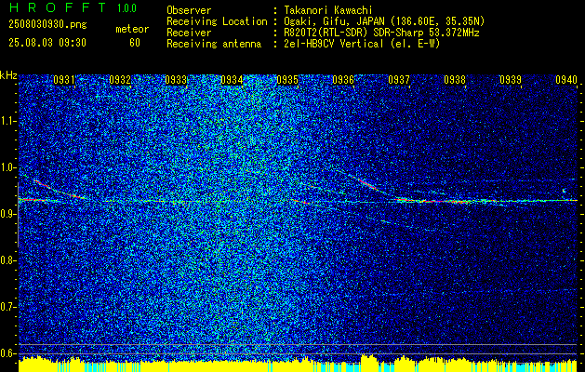
Task: Click the 'Receiver' field label
Action: coord(189,33)
